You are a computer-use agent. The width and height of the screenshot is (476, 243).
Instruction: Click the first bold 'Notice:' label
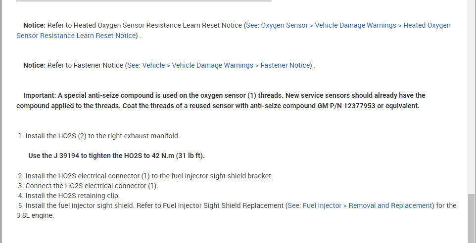coord(34,25)
